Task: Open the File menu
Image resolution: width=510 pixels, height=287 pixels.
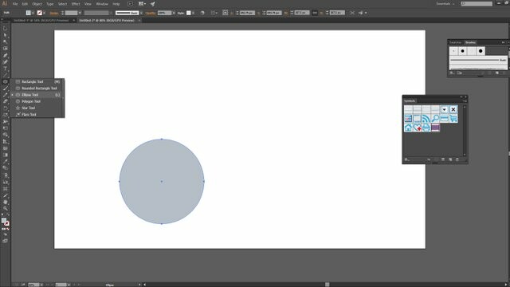Action: click(15, 4)
